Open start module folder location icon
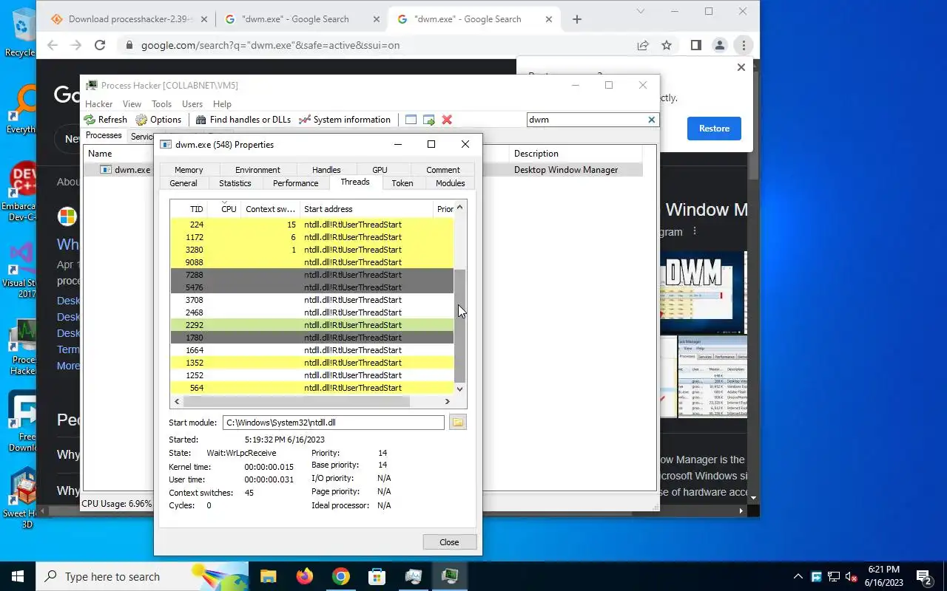This screenshot has height=591, width=947. click(x=458, y=423)
